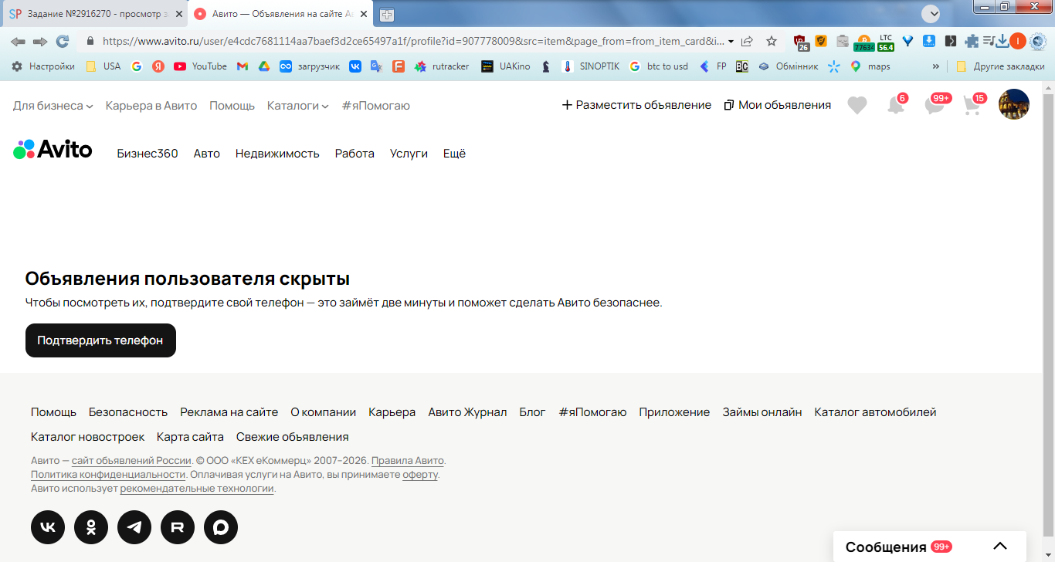Open 'Услуги' category
The image size is (1055, 562).
pos(409,154)
